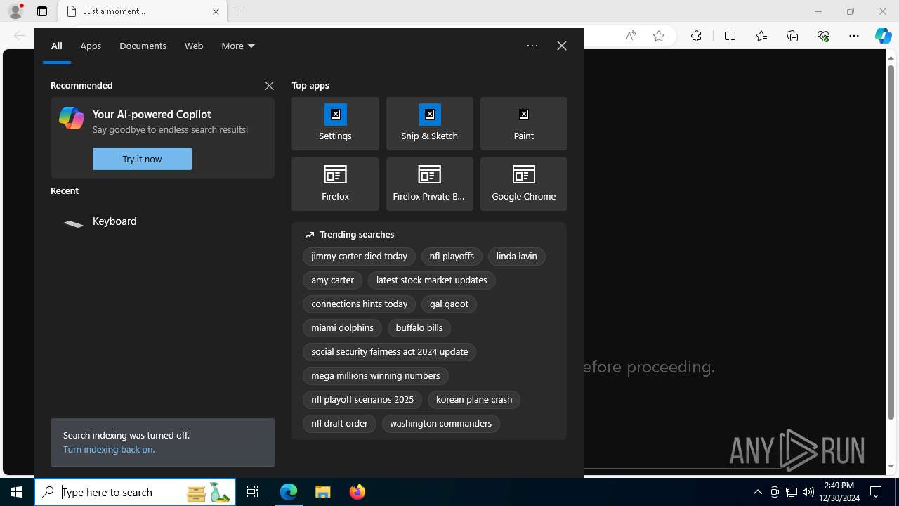Switch to the Documents search tab
The height and width of the screenshot is (506, 899).
(143, 46)
